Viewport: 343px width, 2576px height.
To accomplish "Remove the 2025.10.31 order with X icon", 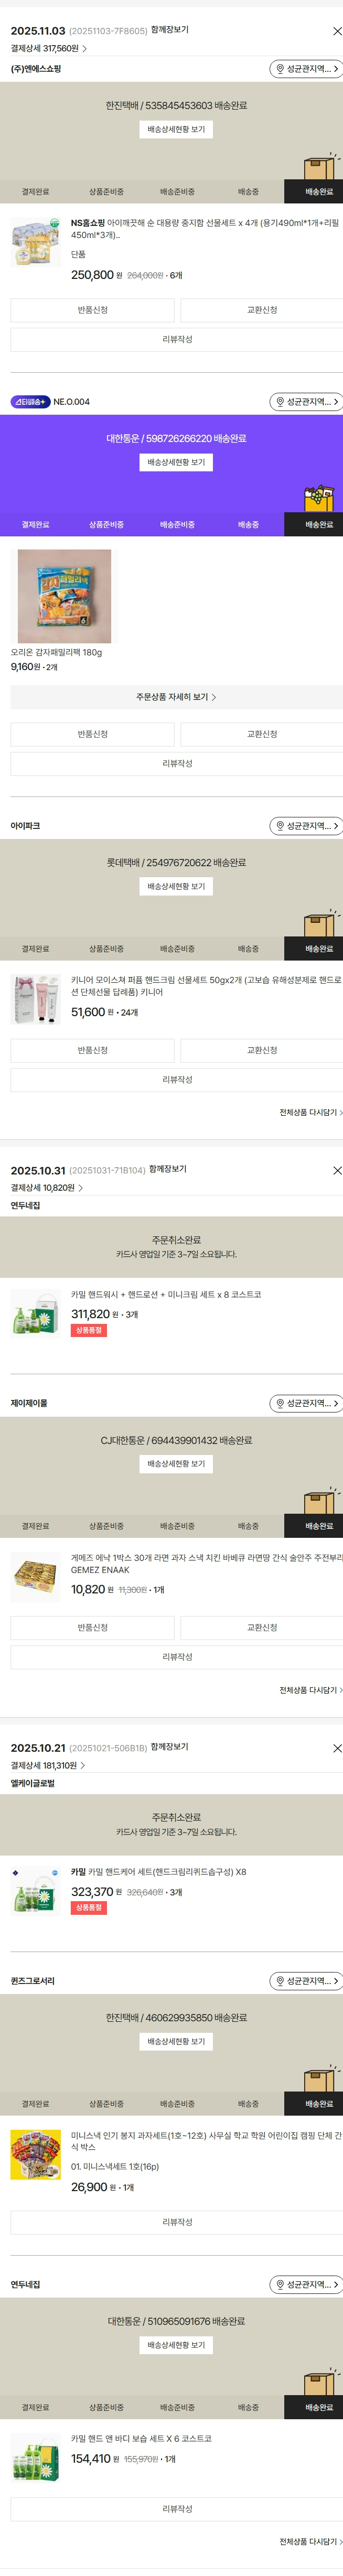I will [336, 1170].
